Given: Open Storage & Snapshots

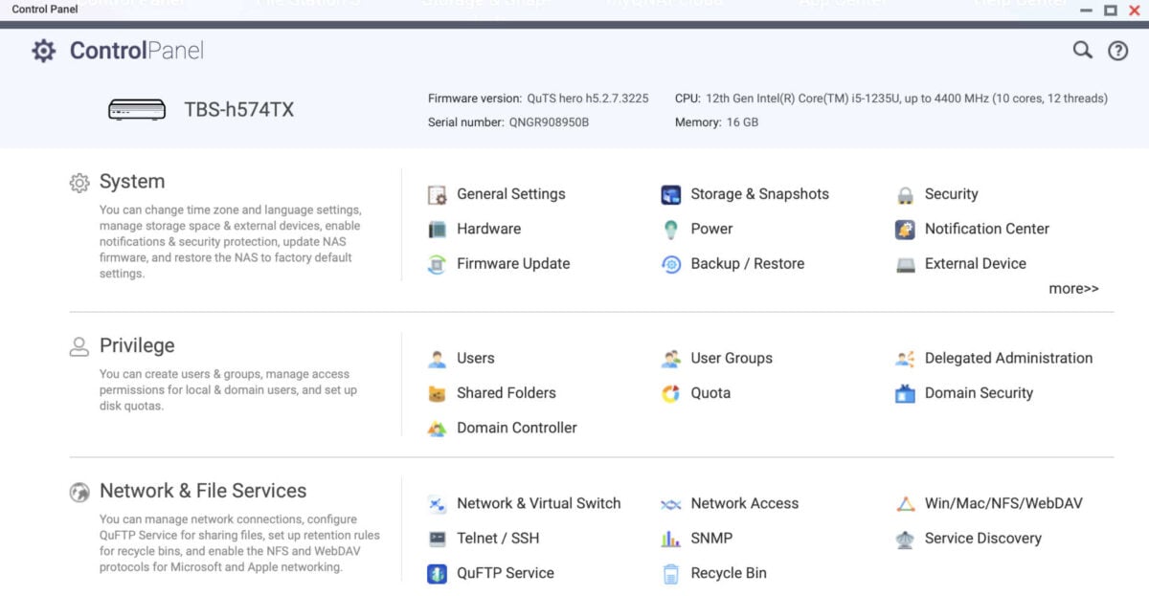Looking at the screenshot, I should coord(758,194).
